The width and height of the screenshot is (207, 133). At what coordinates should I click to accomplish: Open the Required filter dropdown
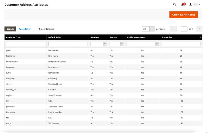coord(98,44)
